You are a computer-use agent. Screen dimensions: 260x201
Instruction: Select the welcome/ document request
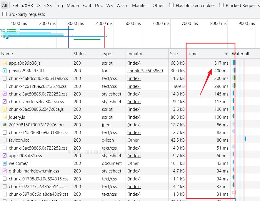point(130,163)
